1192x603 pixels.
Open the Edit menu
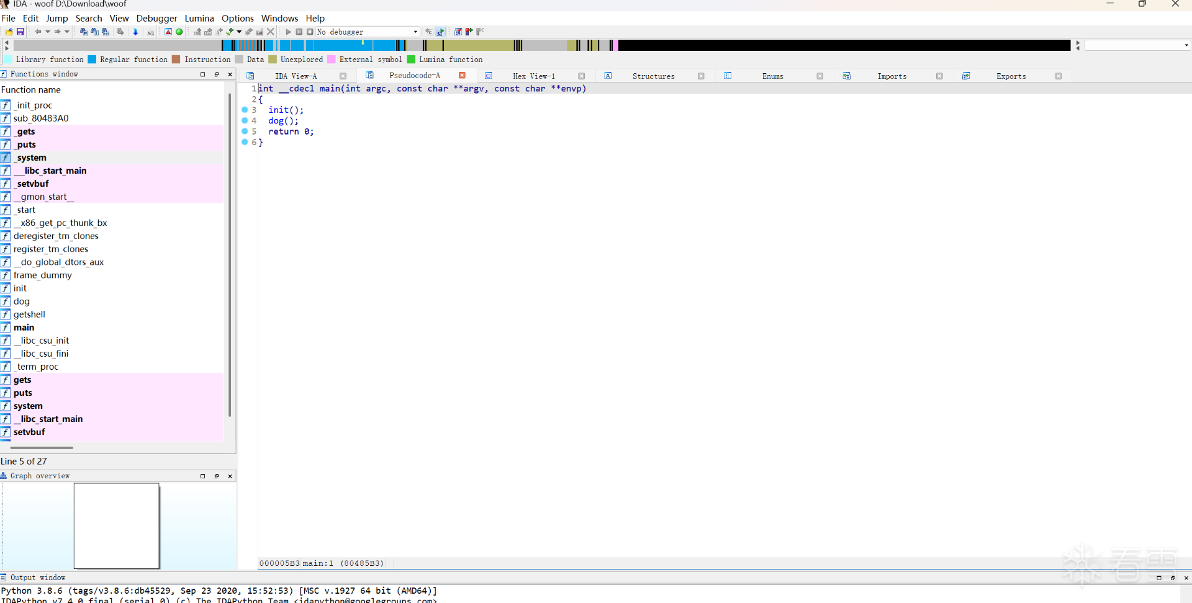point(31,19)
